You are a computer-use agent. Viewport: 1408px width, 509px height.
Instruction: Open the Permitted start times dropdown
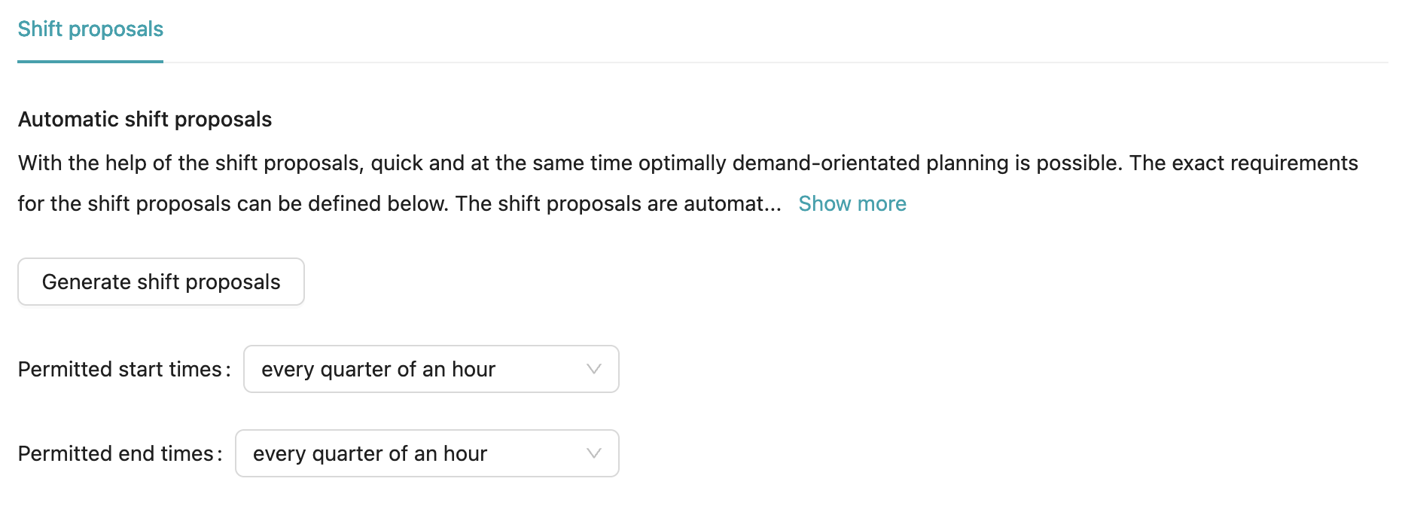coord(431,369)
